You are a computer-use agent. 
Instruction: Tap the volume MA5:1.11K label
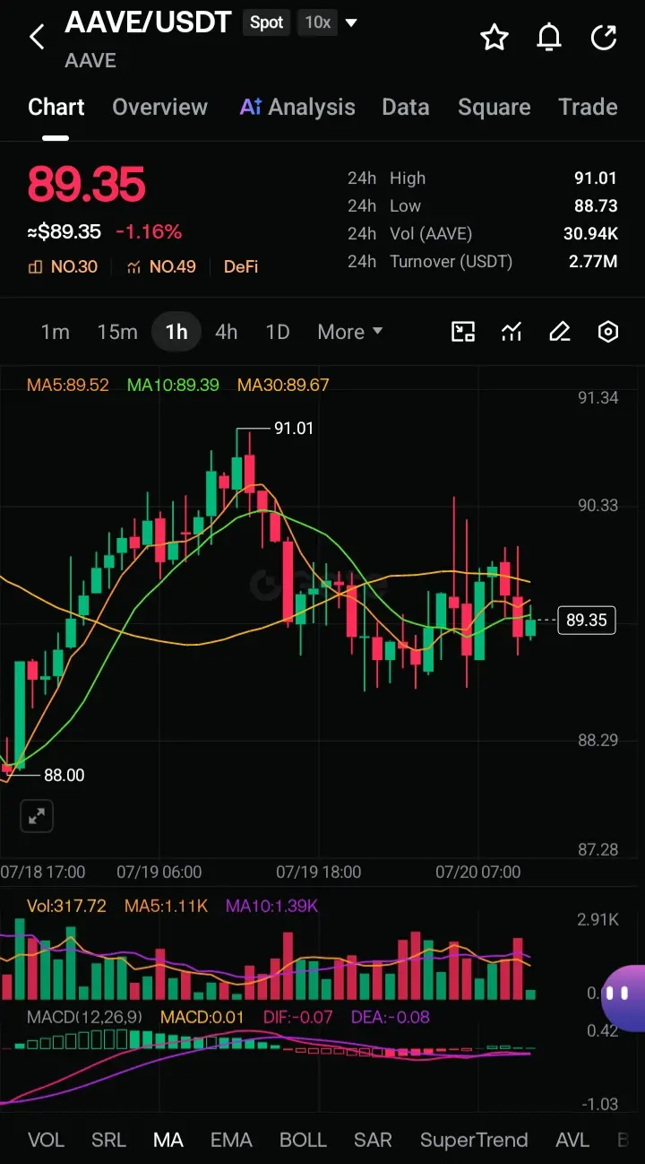166,906
